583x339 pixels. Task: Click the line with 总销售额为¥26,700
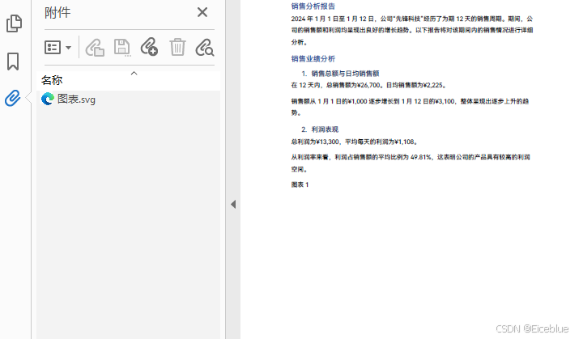(x=369, y=86)
